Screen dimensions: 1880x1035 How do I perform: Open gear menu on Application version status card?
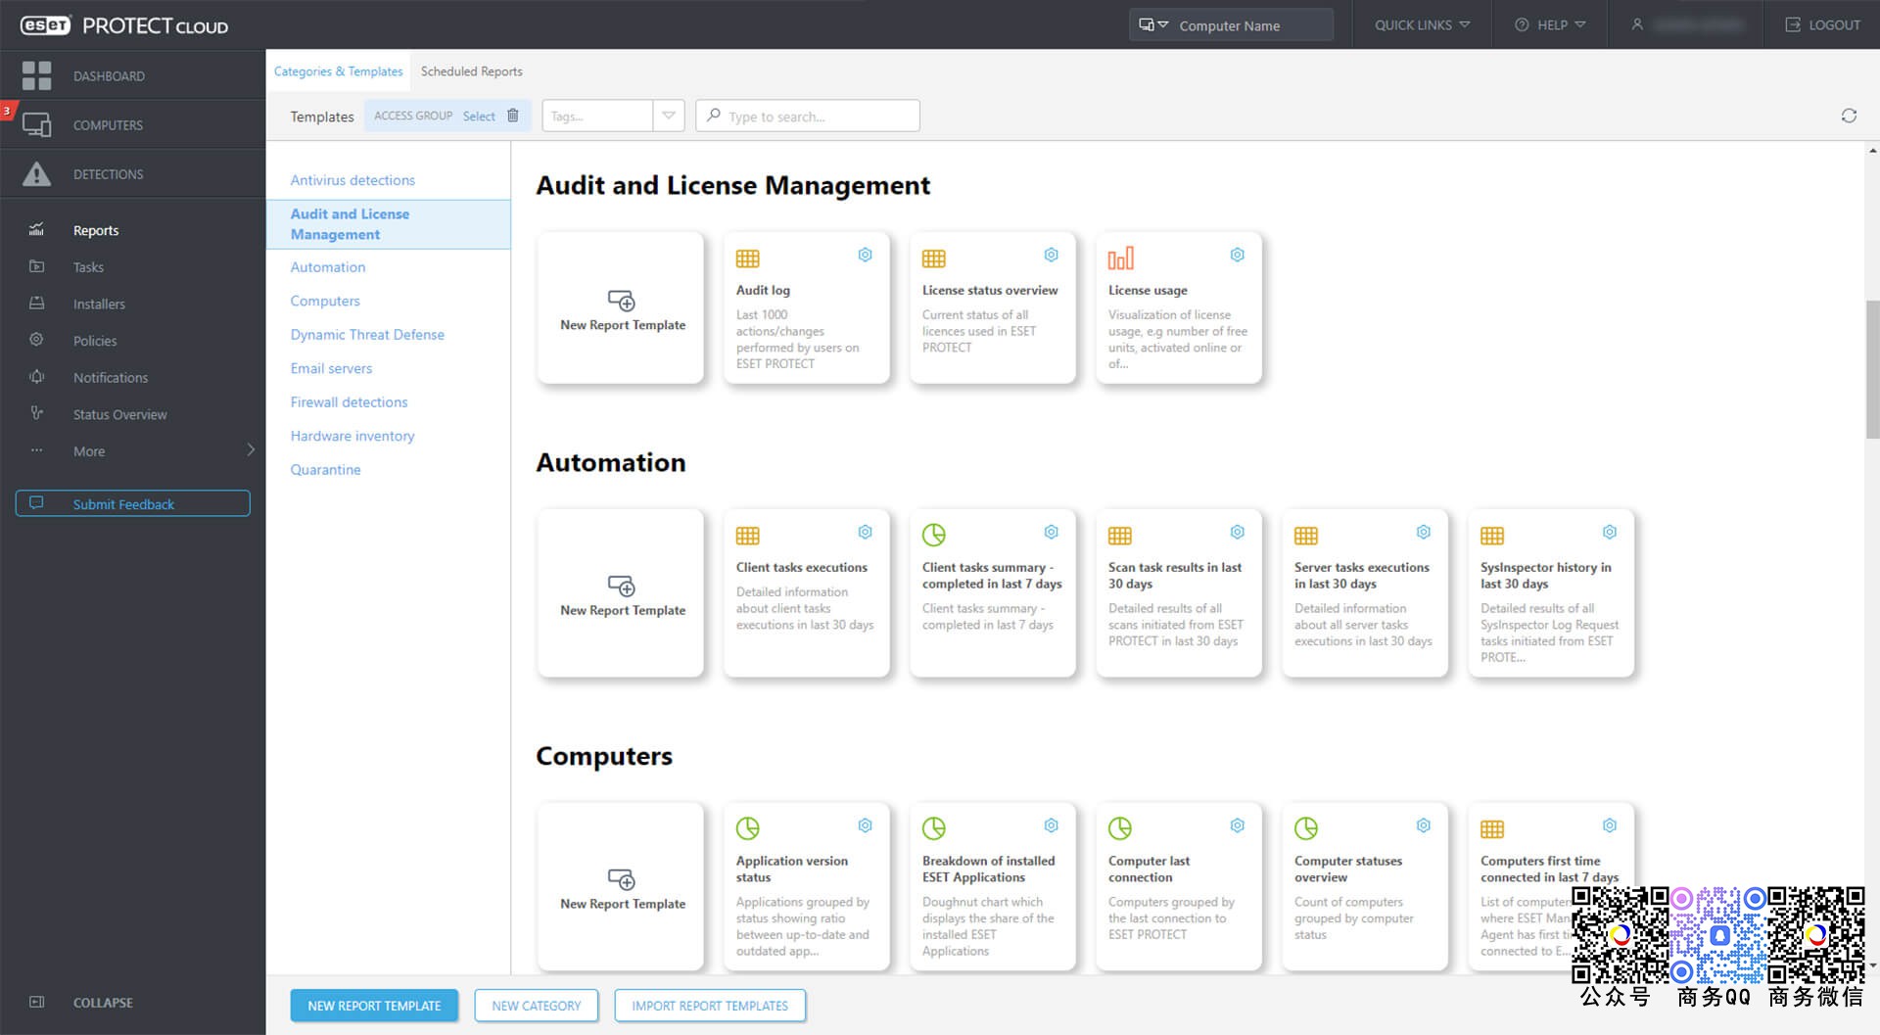pyautogui.click(x=866, y=825)
